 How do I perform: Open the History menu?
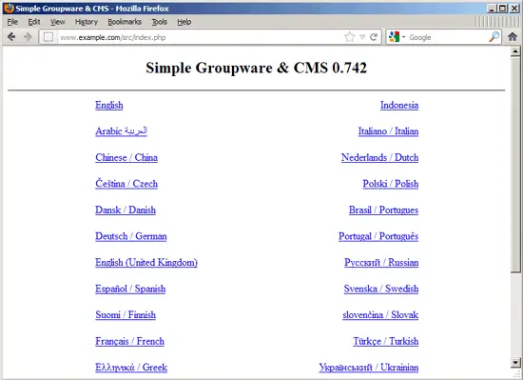tap(87, 22)
